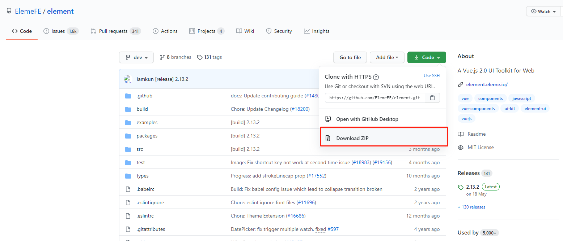Open the #16686 pull request link

[x=296, y=216]
